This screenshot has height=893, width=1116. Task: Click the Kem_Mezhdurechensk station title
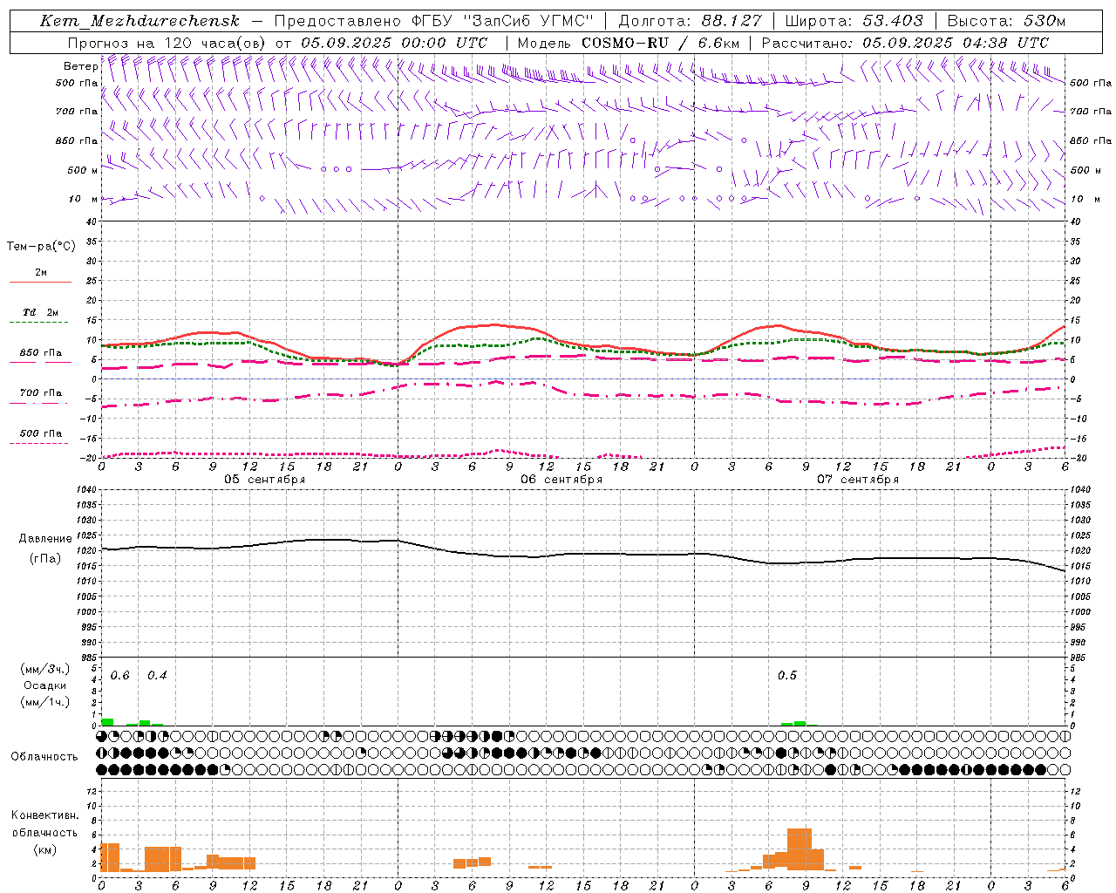139,21
